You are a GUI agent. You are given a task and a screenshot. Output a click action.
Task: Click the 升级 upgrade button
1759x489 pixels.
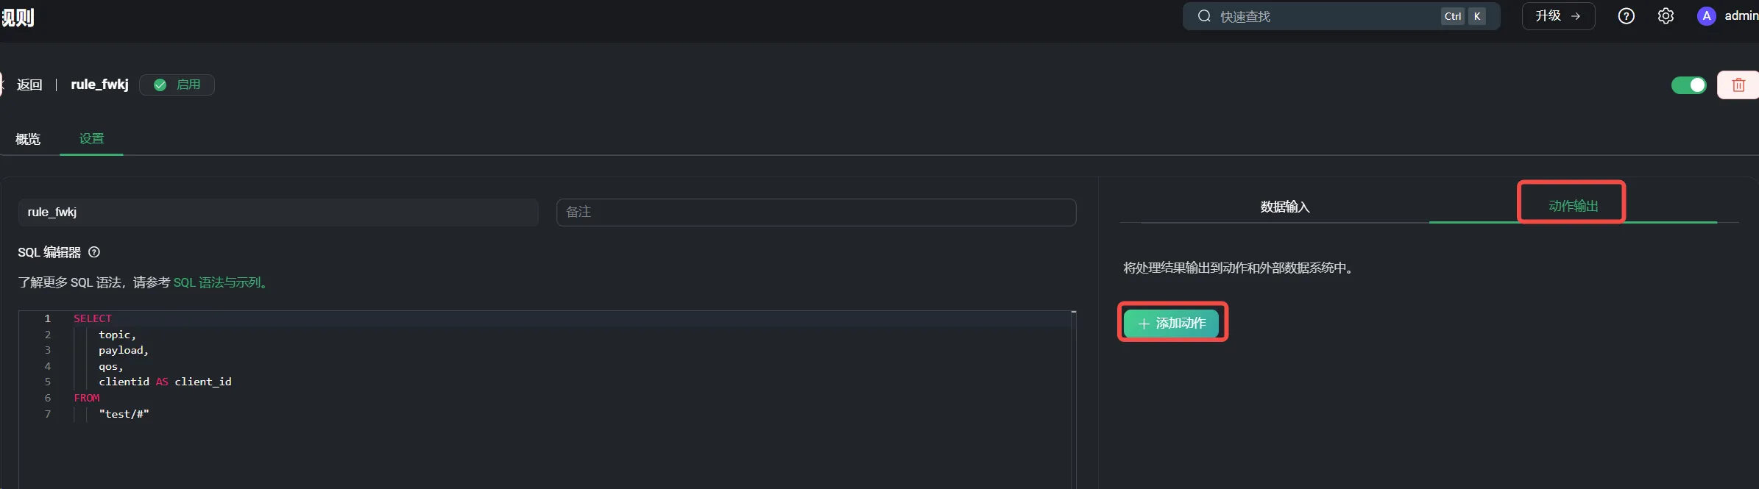pos(1558,16)
